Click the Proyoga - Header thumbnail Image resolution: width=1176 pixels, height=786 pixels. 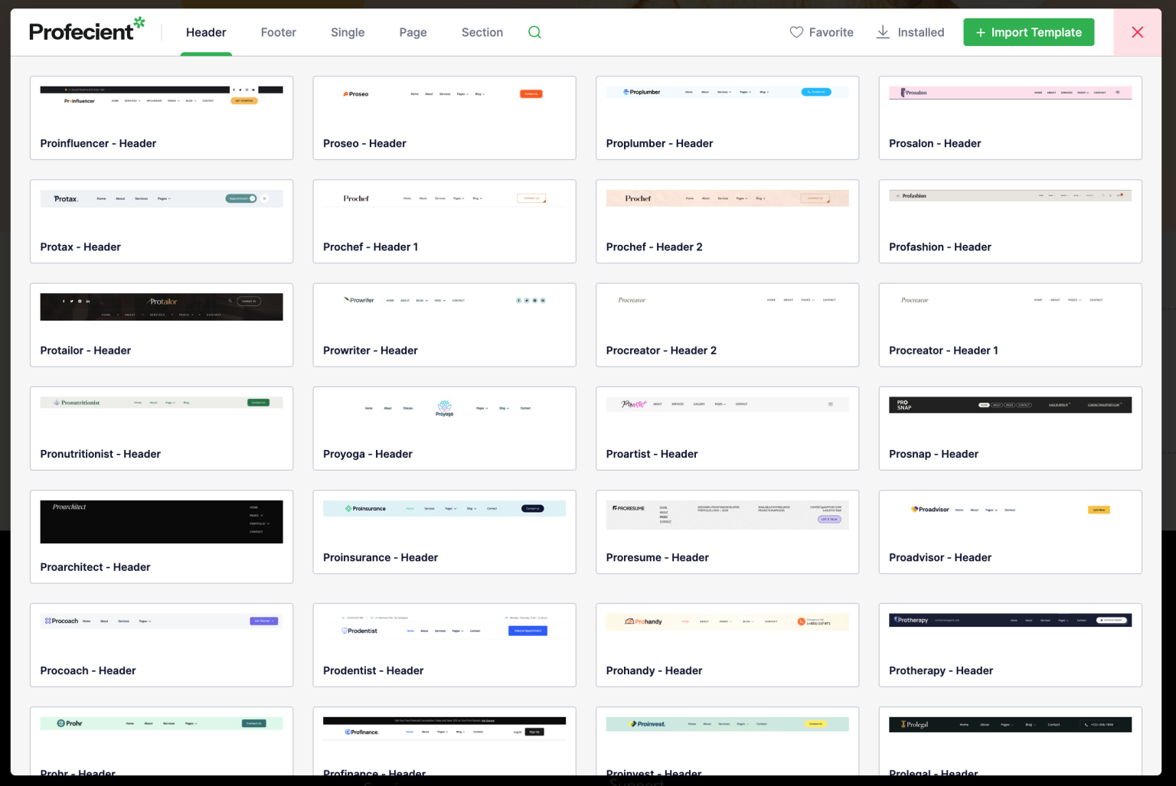coord(444,429)
